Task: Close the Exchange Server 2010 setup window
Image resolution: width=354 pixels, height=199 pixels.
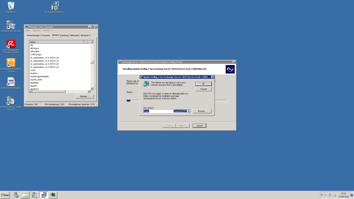Action: click(234, 62)
